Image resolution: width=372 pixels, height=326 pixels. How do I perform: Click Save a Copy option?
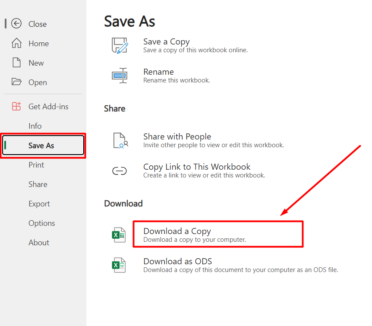pos(166,41)
